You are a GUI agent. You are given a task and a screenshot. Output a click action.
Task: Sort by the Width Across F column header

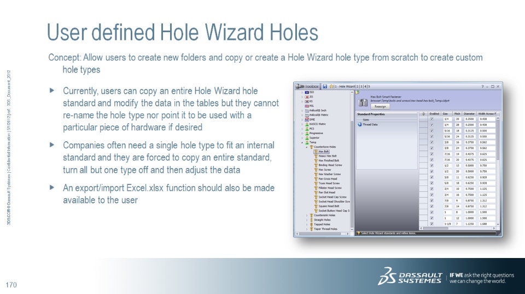487,114
